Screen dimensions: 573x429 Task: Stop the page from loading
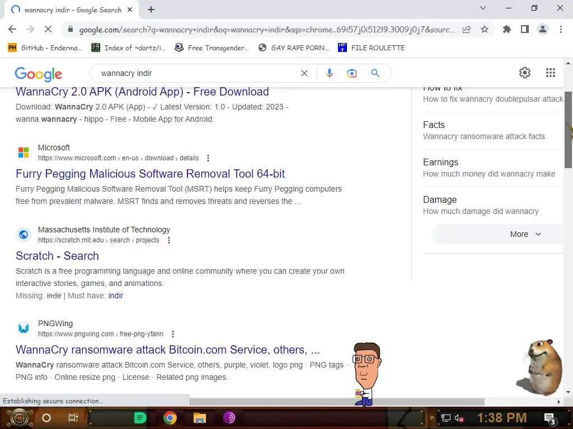click(x=48, y=29)
